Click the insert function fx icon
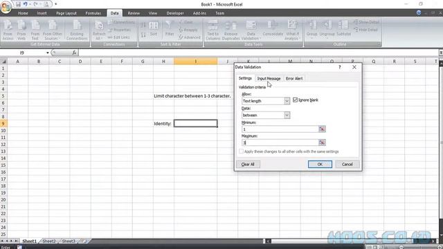This screenshot has height=249, width=443. click(74, 53)
